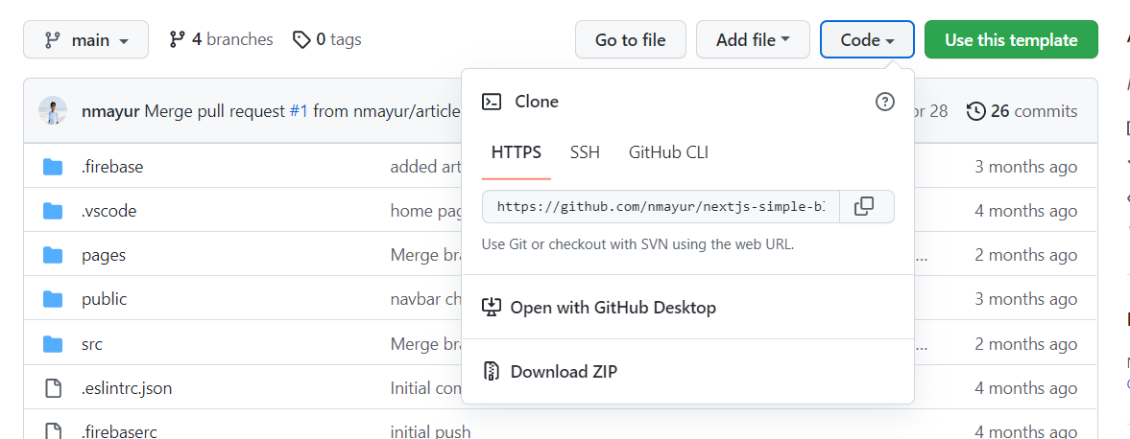Click "3 months ago" in the .firebase row

pos(1025,167)
